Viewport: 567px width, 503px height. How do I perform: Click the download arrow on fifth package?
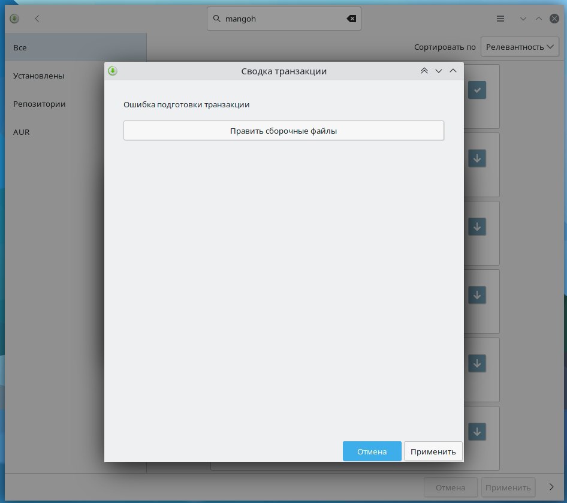point(477,363)
